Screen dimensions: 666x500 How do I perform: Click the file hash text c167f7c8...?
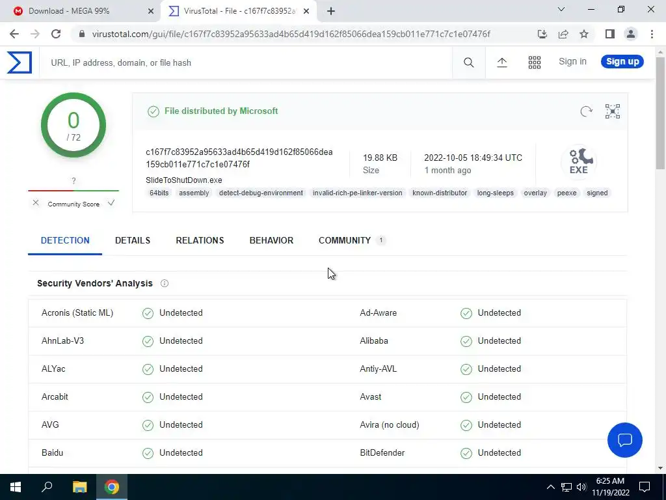coord(239,158)
